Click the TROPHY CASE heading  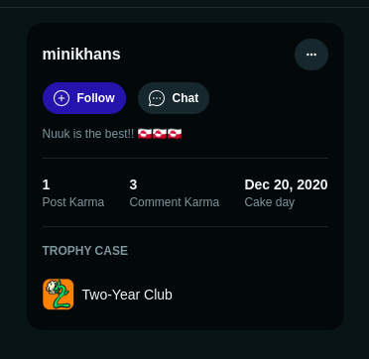(x=85, y=251)
